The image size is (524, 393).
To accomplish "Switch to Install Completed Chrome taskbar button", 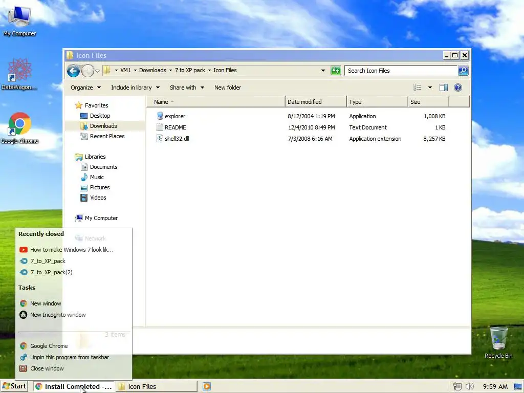I will 74,386.
